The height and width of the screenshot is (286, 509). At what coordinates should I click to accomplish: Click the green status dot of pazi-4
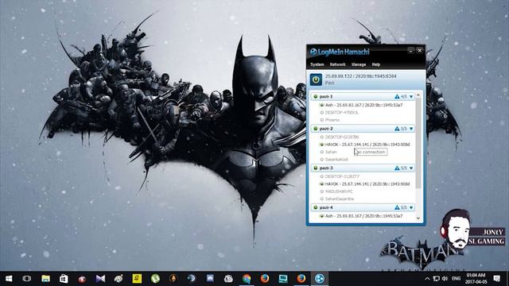[315, 207]
